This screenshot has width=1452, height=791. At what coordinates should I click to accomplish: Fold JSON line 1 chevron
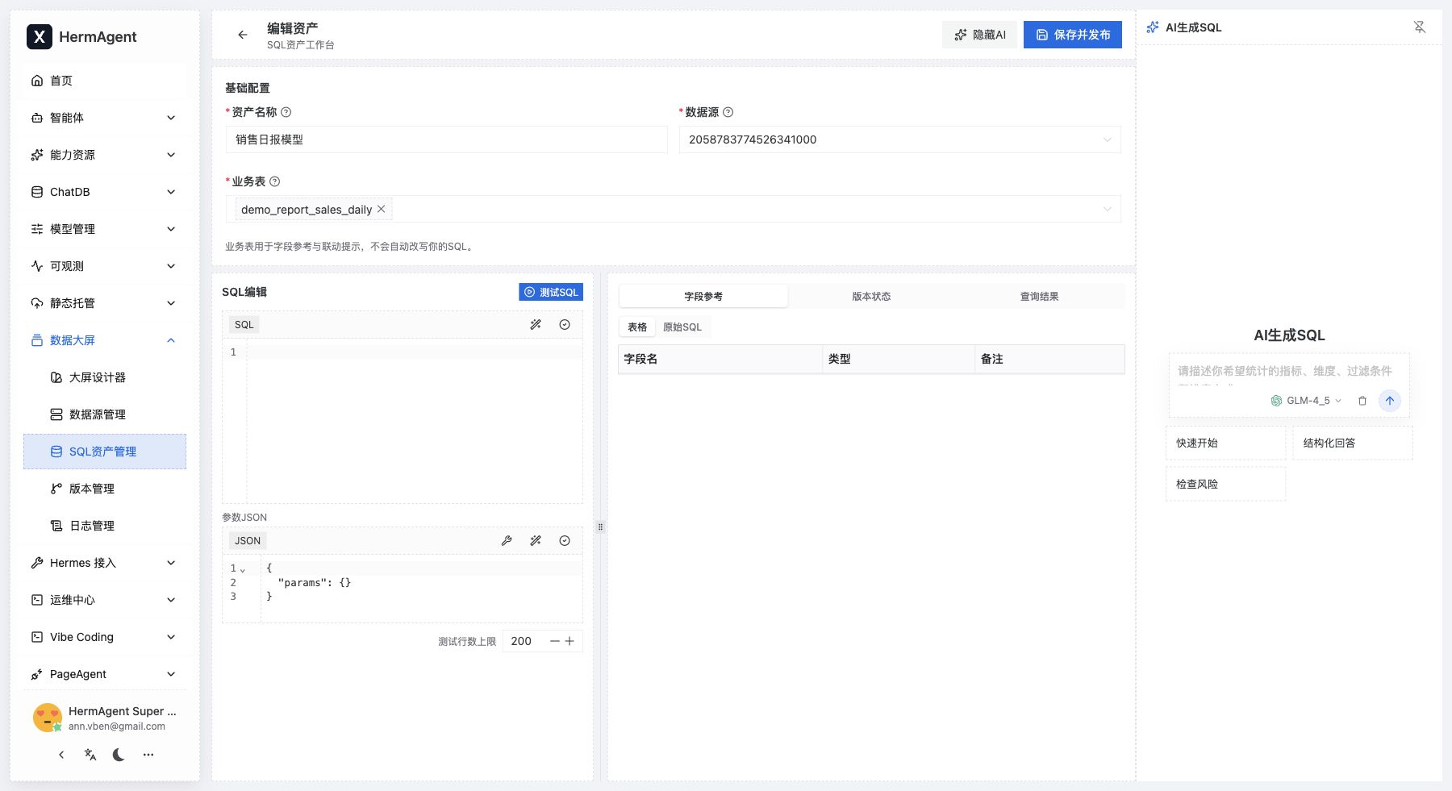[243, 570]
